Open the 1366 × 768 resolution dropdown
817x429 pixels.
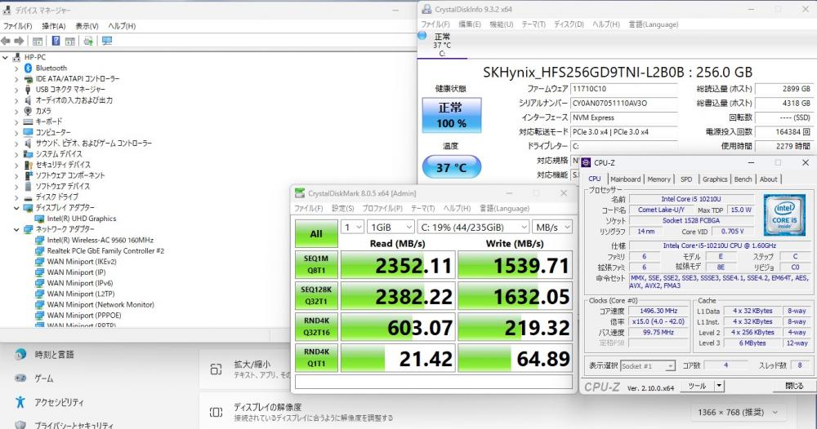click(738, 413)
